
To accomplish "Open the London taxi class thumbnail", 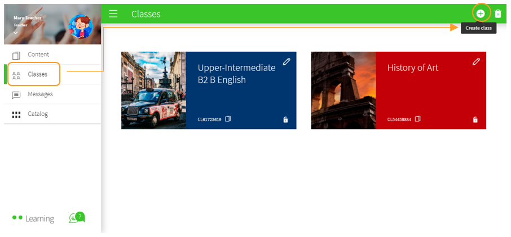I will (x=153, y=91).
